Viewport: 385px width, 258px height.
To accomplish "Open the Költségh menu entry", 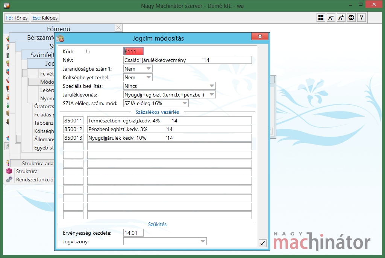I will tap(44, 131).
